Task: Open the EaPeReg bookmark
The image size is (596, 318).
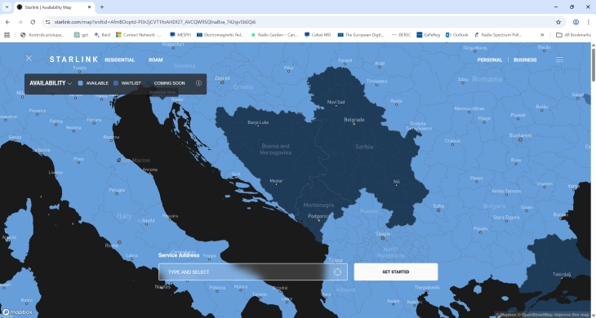Action: tap(429, 34)
